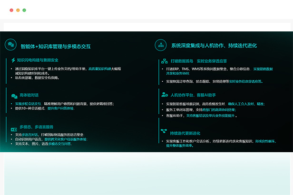
Task: Click the network icon beside 打破数据孤岛
Action: [164, 61]
